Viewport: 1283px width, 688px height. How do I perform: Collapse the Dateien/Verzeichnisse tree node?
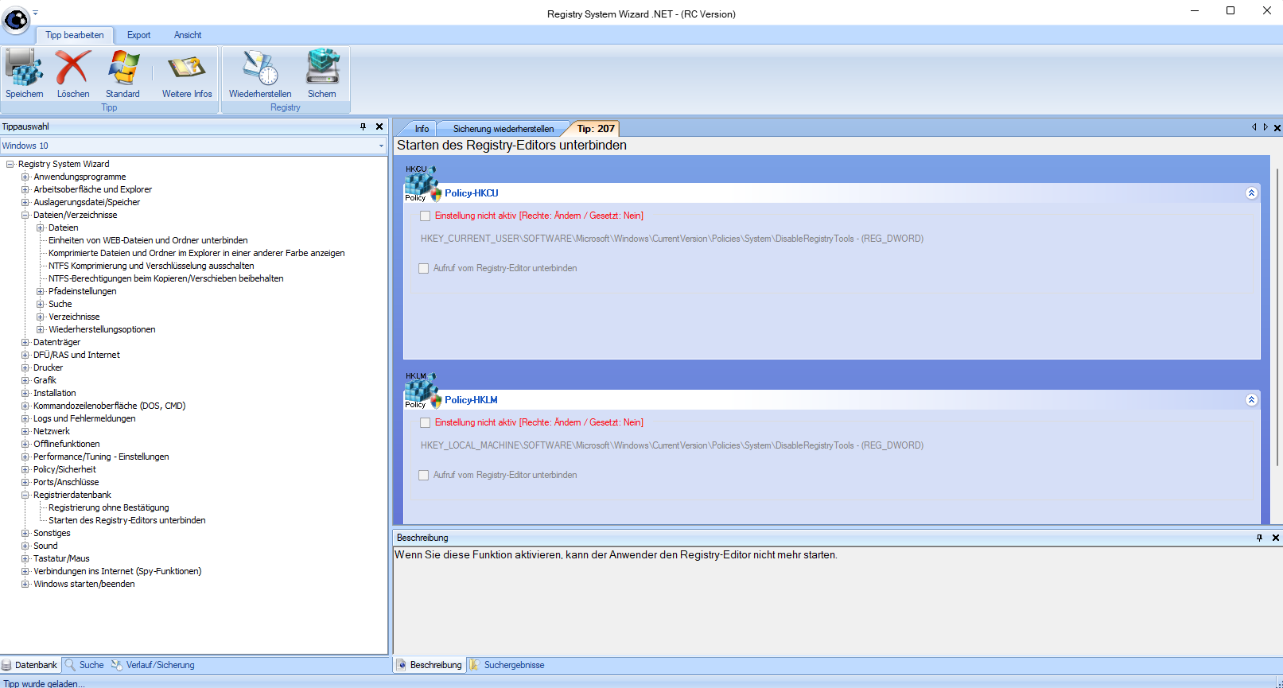tap(25, 215)
